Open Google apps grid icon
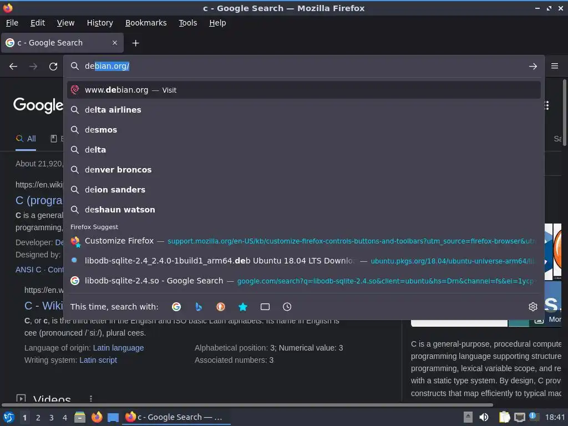Image resolution: width=568 pixels, height=426 pixels. [x=546, y=105]
